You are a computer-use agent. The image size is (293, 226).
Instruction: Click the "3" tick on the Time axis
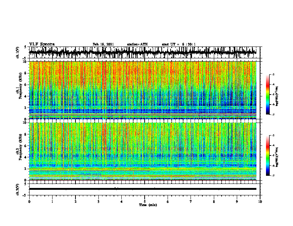98,202
